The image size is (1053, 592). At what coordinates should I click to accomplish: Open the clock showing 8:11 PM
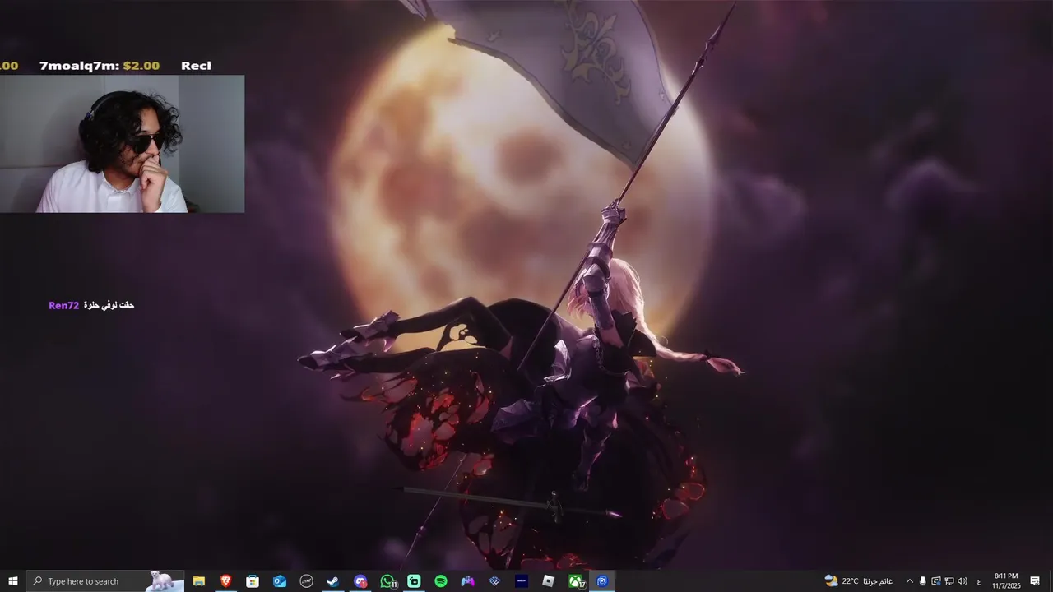(x=1006, y=581)
